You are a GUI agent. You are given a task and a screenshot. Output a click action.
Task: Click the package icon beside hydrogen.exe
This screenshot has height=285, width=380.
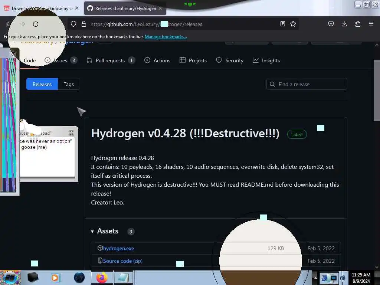click(100, 248)
